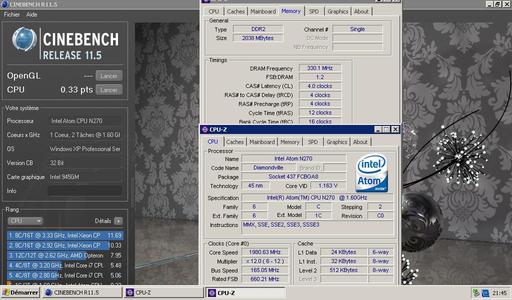
Task: Click system tray network icon
Action: point(476,293)
